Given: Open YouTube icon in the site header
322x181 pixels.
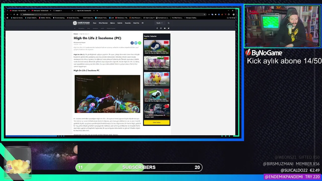Looking at the screenshot, I should (165, 28).
